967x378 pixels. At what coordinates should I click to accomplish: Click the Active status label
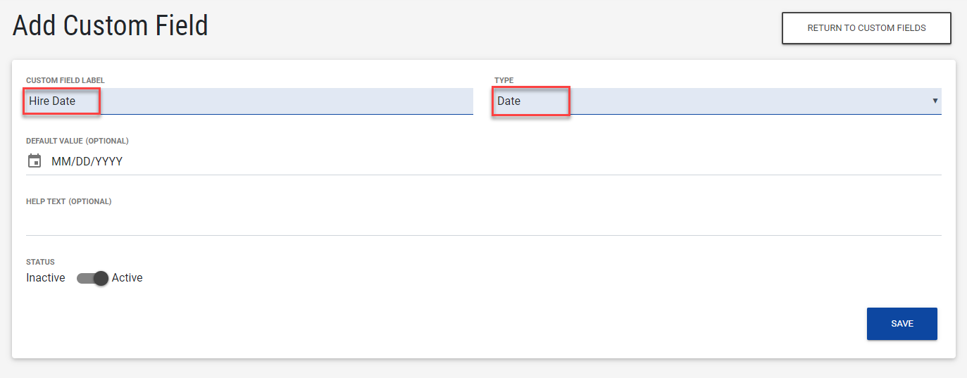point(127,278)
